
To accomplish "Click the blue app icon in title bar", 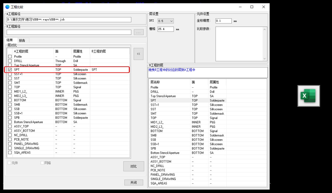I will click(7, 7).
